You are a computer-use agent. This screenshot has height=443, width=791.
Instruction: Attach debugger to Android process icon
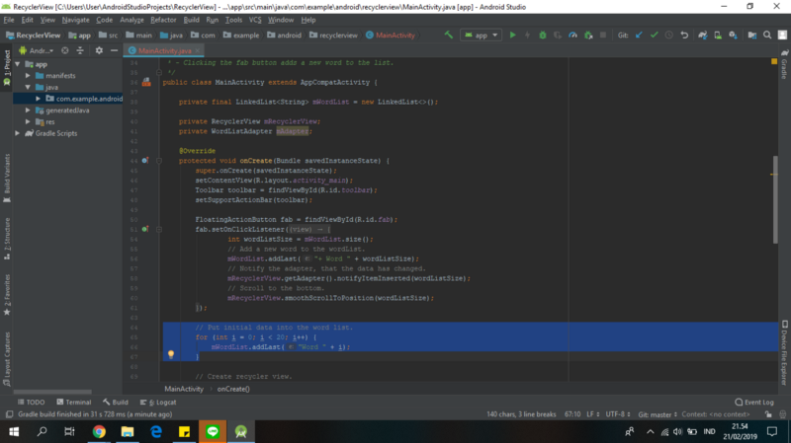pos(588,35)
